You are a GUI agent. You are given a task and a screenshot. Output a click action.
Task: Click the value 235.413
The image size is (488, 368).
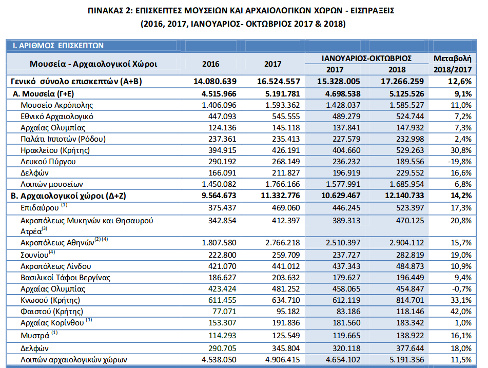point(286,139)
